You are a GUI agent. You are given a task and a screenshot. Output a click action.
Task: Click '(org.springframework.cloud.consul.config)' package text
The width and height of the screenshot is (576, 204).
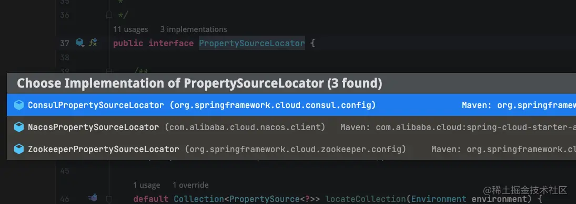tap(273, 105)
